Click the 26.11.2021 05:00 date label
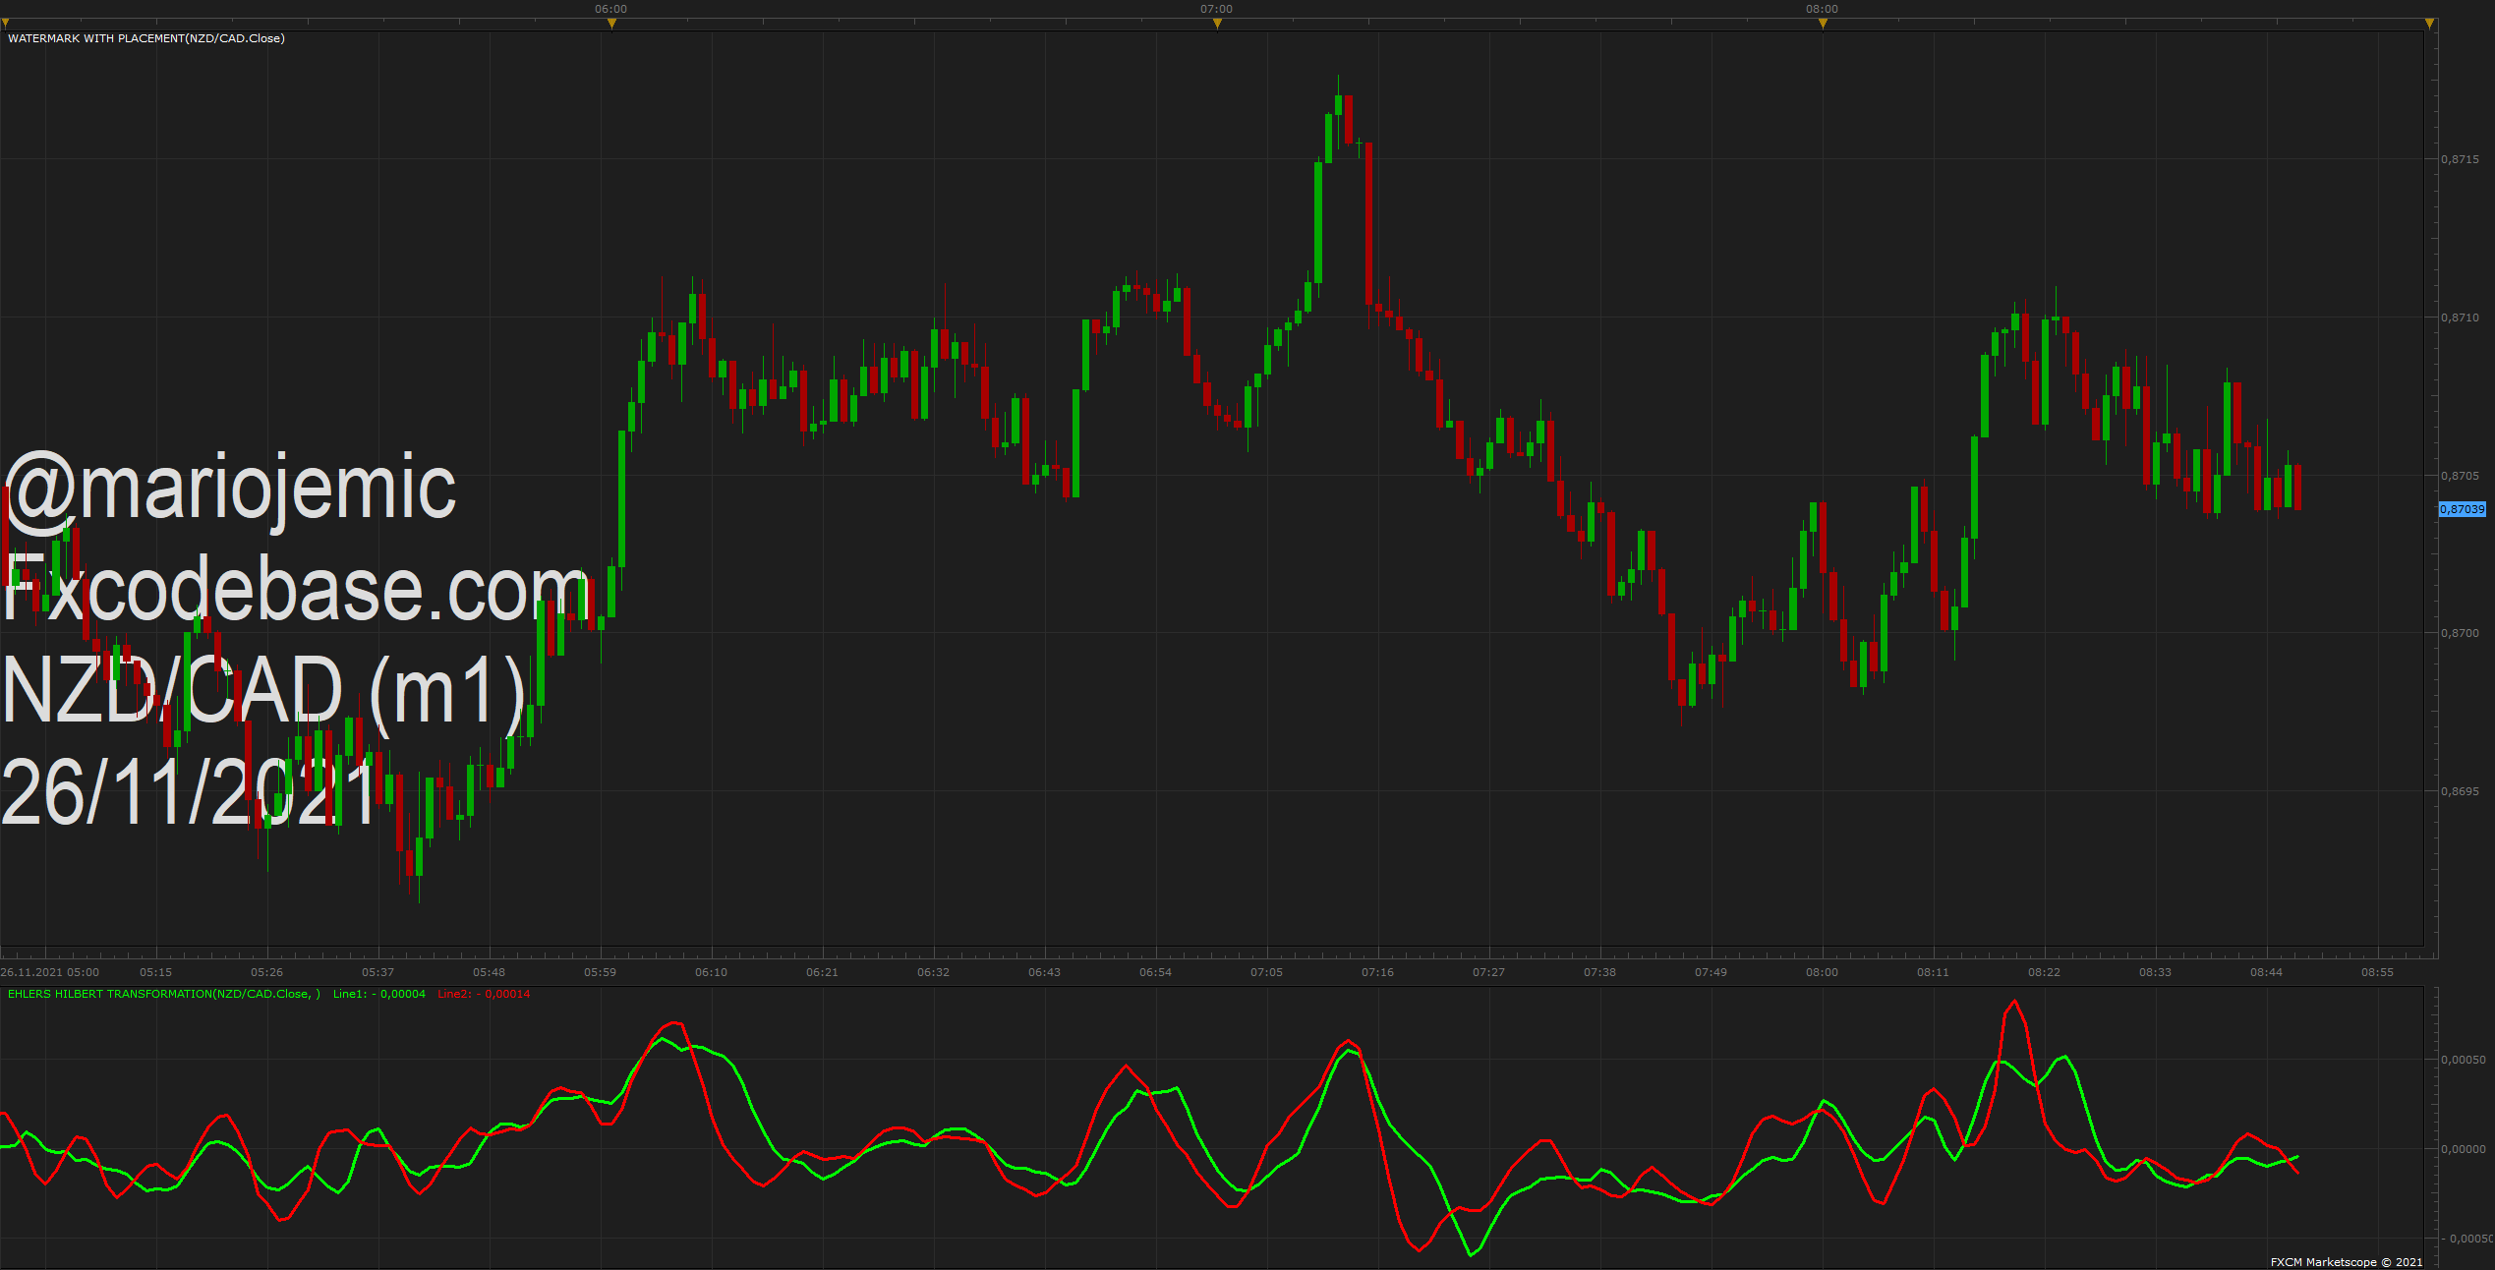This screenshot has width=2495, height=1270. (x=50, y=972)
